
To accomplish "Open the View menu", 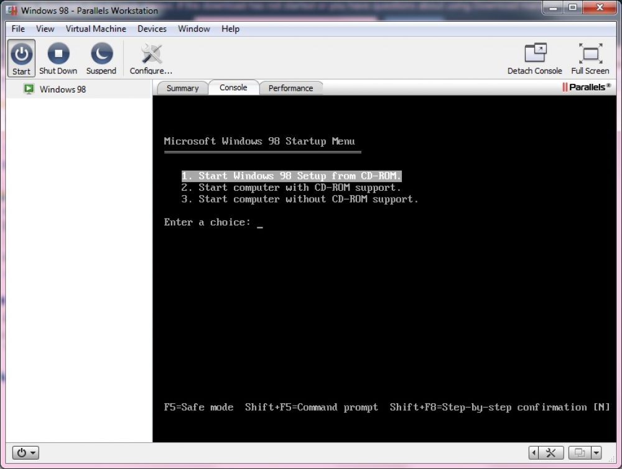I will coord(45,29).
